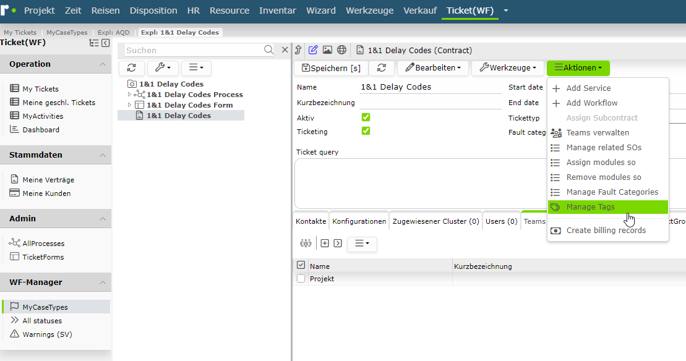Click the edit pencil icon in the header
This screenshot has width=686, height=361.
point(313,50)
